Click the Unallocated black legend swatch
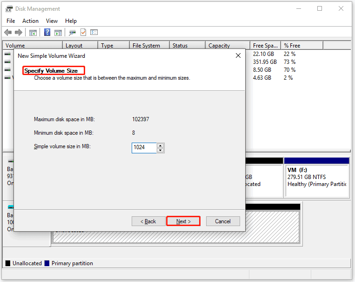The width and height of the screenshot is (355, 282). pyautogui.click(x=8, y=263)
